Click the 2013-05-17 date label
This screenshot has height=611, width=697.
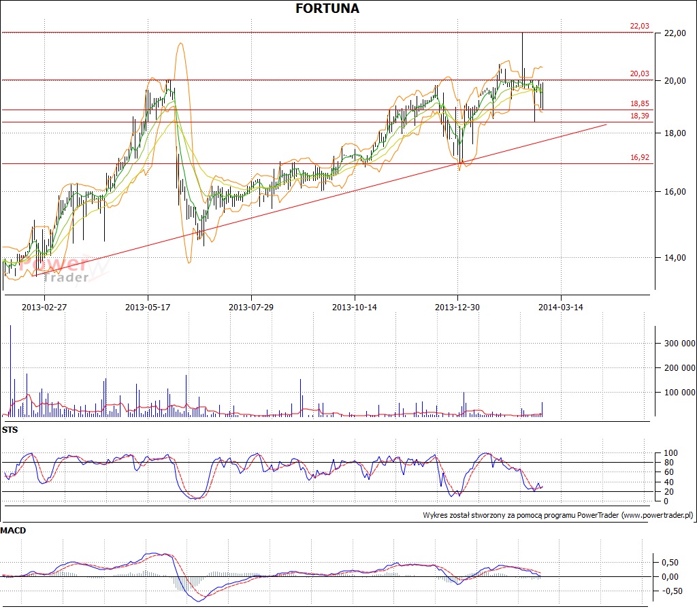(x=148, y=308)
